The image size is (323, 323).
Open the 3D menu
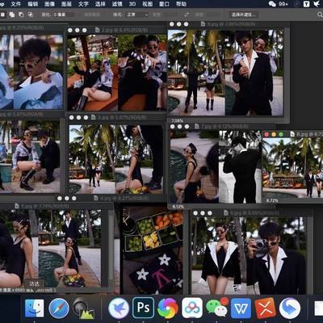pos(132,4)
